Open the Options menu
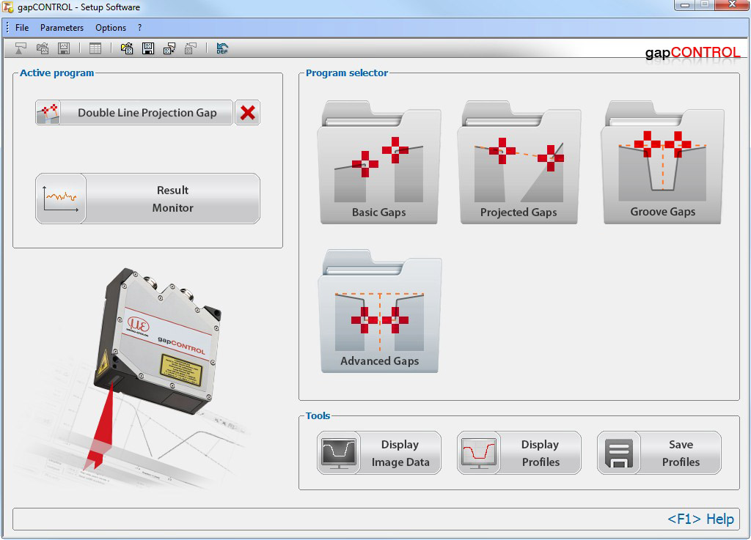 coord(111,28)
